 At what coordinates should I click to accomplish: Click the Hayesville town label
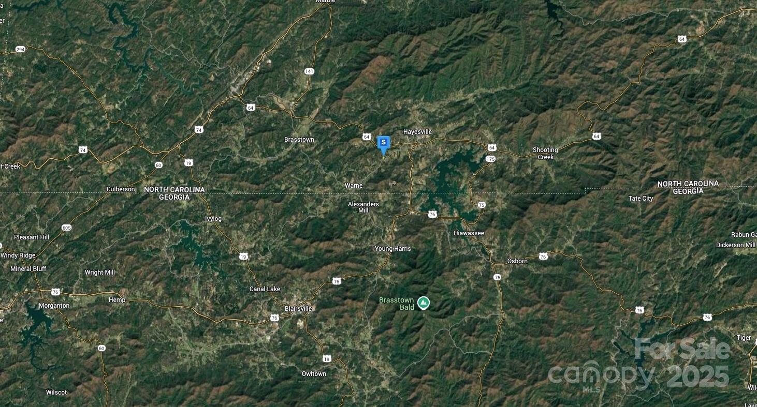tap(417, 132)
